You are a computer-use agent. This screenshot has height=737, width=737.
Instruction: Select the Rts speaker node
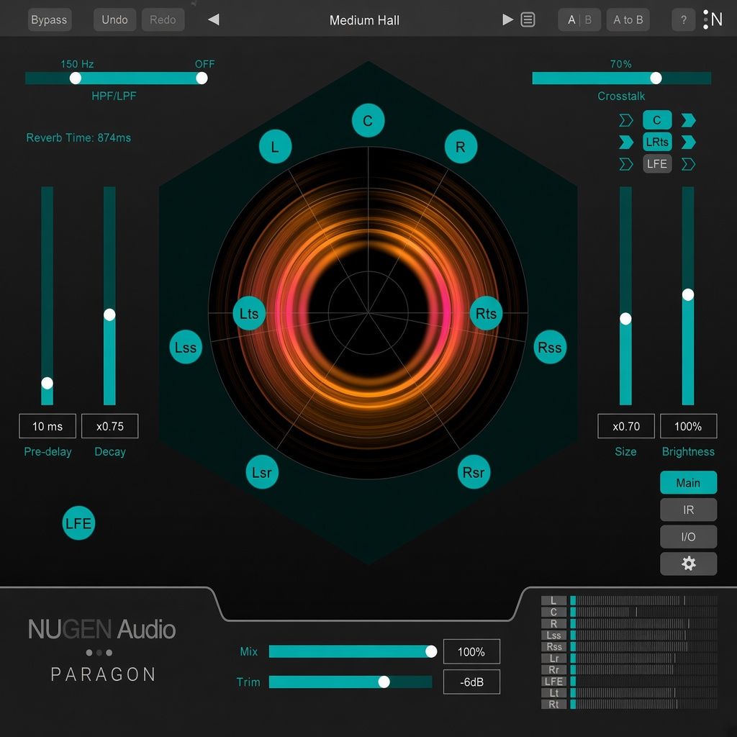(486, 314)
